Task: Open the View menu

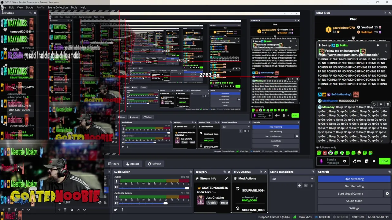Action: click(x=20, y=7)
